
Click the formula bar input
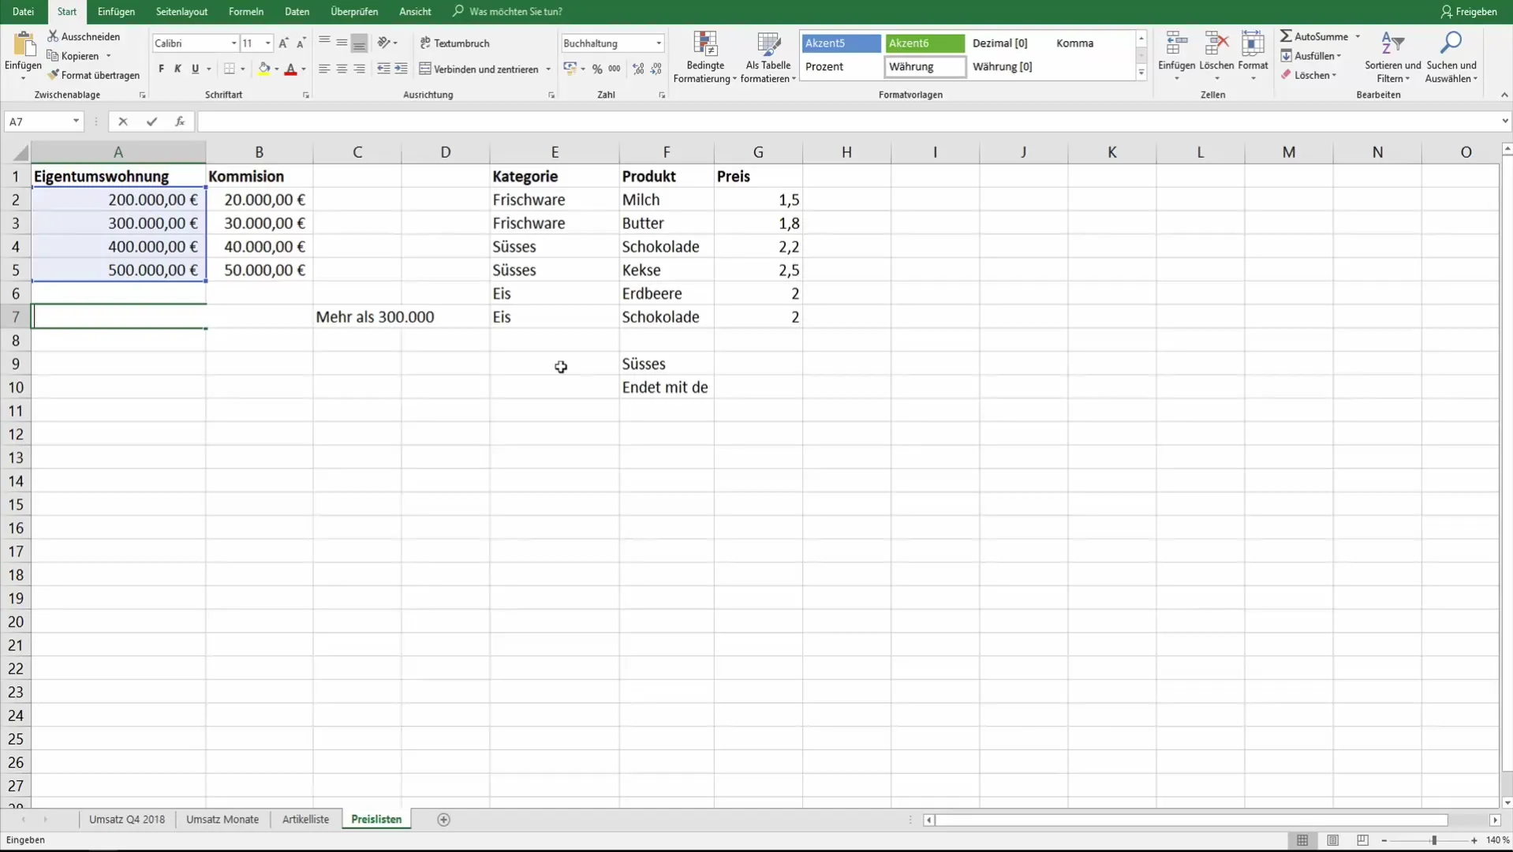[847, 121]
